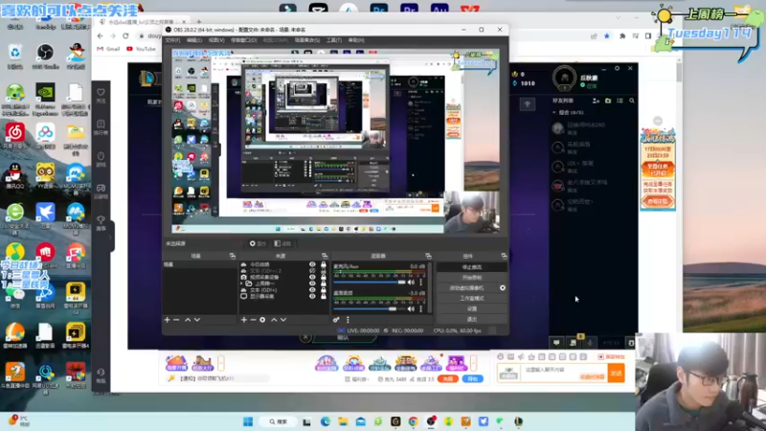Screen dimensions: 766x431
Task: Pop out the controls dock icon
Action: point(504,256)
